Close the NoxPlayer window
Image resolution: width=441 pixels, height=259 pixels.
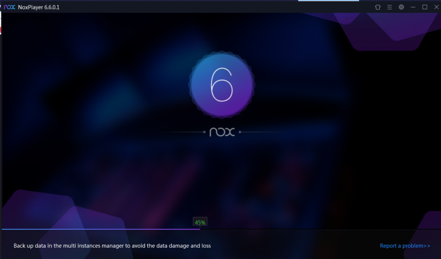(437, 7)
